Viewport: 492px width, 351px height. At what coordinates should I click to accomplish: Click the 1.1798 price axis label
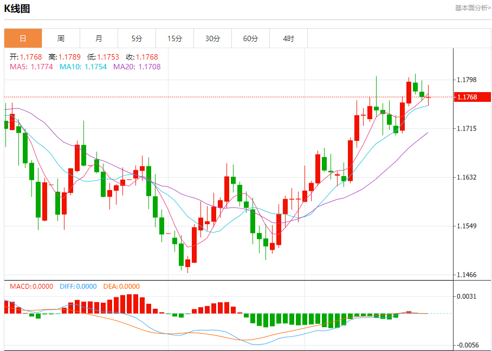pos(467,80)
